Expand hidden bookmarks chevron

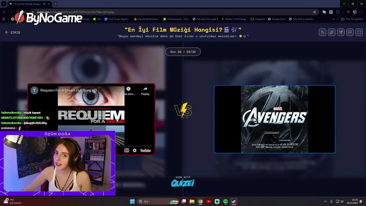tap(333, 19)
